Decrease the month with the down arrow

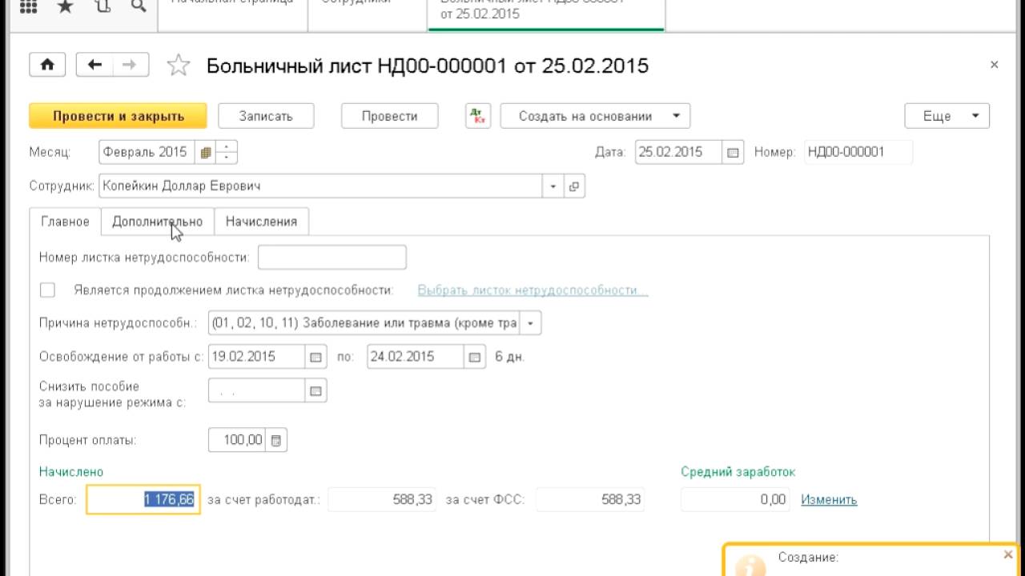coord(227,158)
